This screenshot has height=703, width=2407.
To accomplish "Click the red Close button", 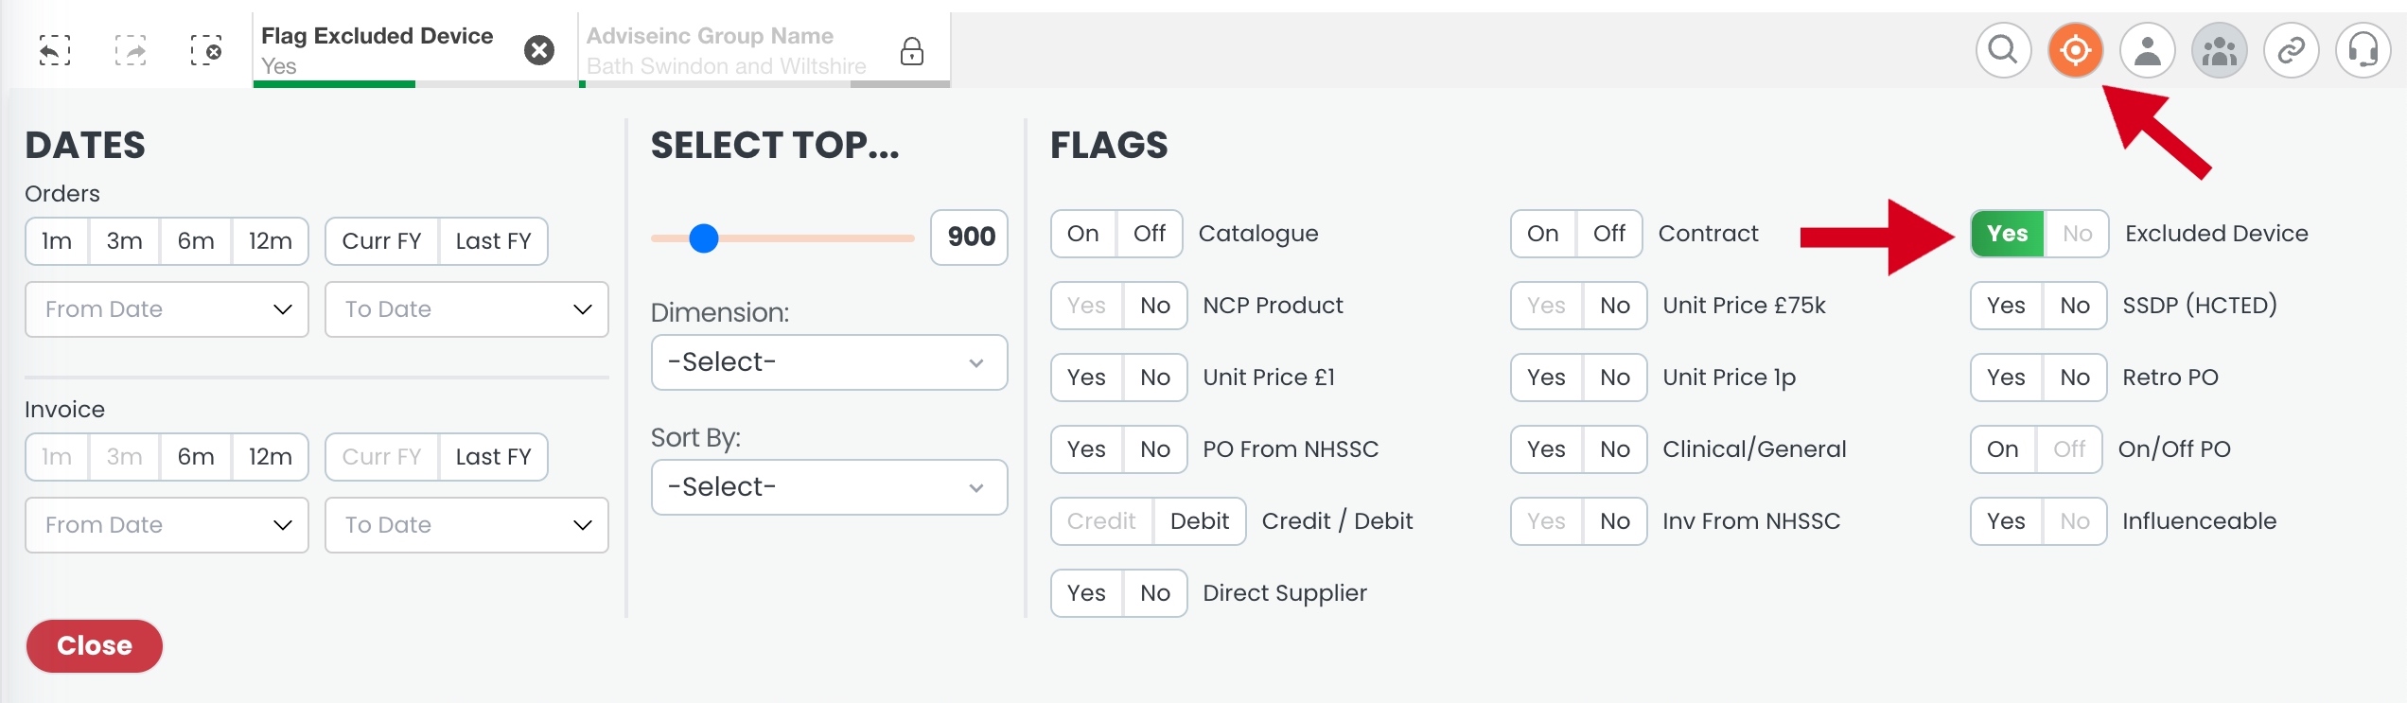I will pos(95,646).
